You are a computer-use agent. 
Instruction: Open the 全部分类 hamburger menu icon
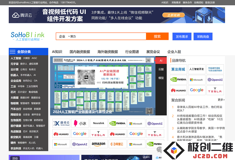(x=12, y=52)
